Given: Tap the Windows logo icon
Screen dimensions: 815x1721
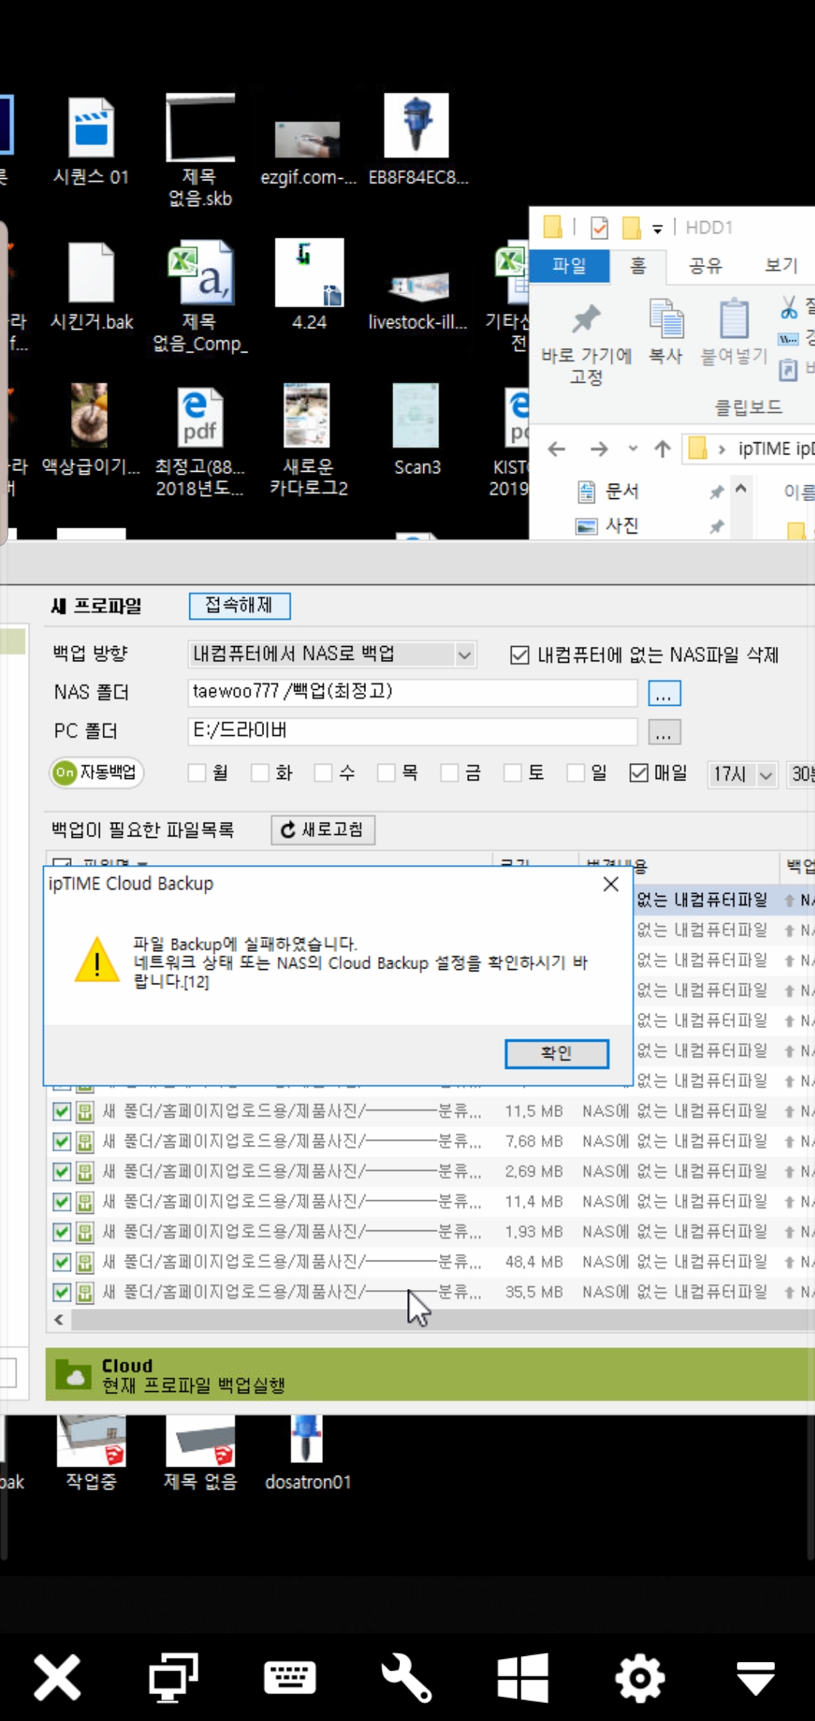Looking at the screenshot, I should (x=523, y=1677).
